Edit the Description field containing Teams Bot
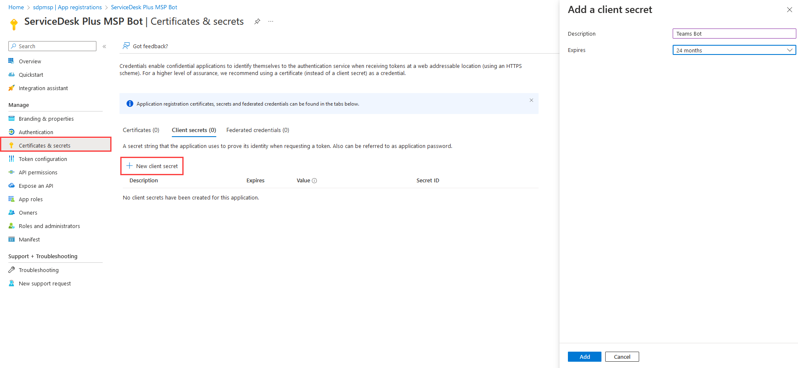Viewport: 798px width, 368px height. pyautogui.click(x=734, y=34)
